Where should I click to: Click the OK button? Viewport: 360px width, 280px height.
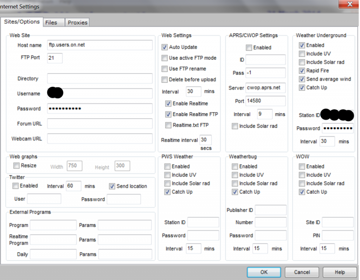[x=264, y=272]
